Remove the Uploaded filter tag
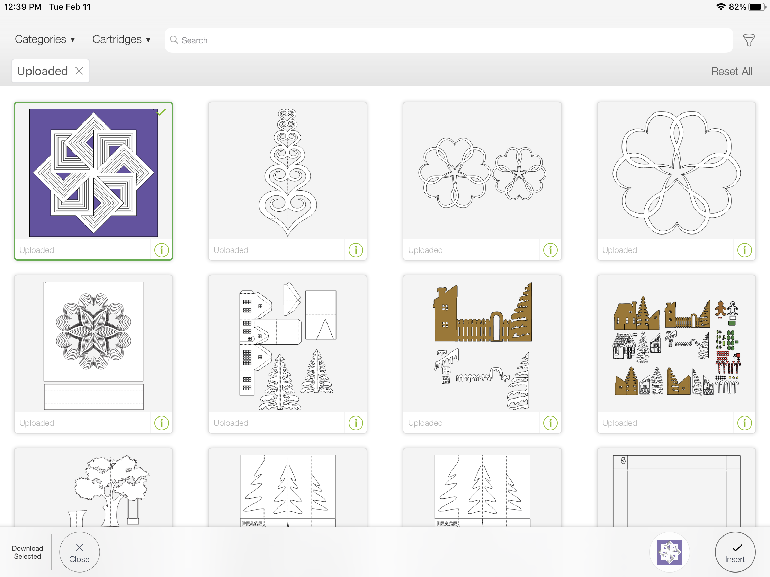 [79, 71]
